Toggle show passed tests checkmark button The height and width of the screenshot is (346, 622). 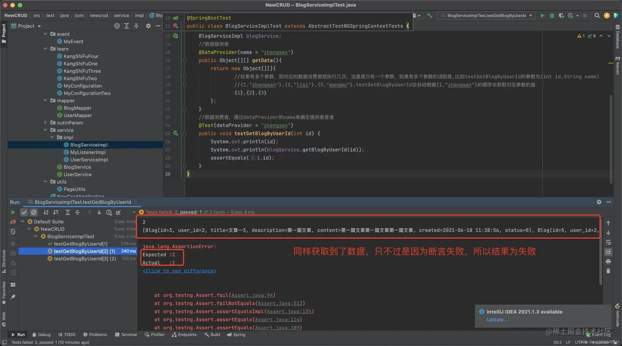[24, 212]
